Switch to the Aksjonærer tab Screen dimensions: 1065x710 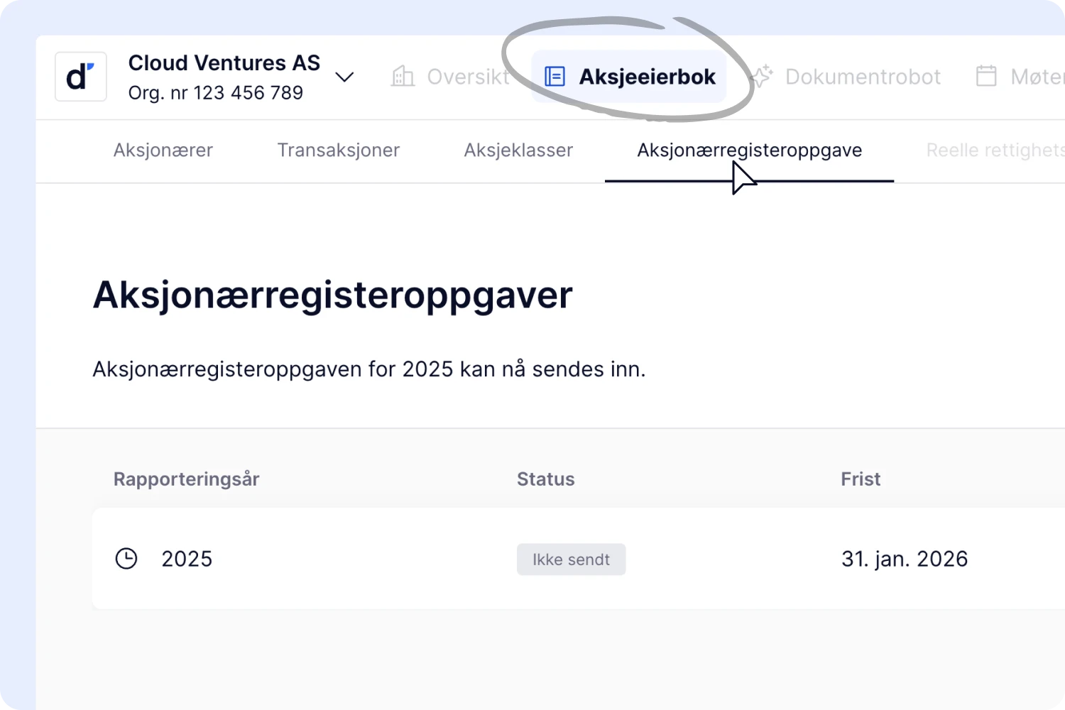pyautogui.click(x=163, y=151)
